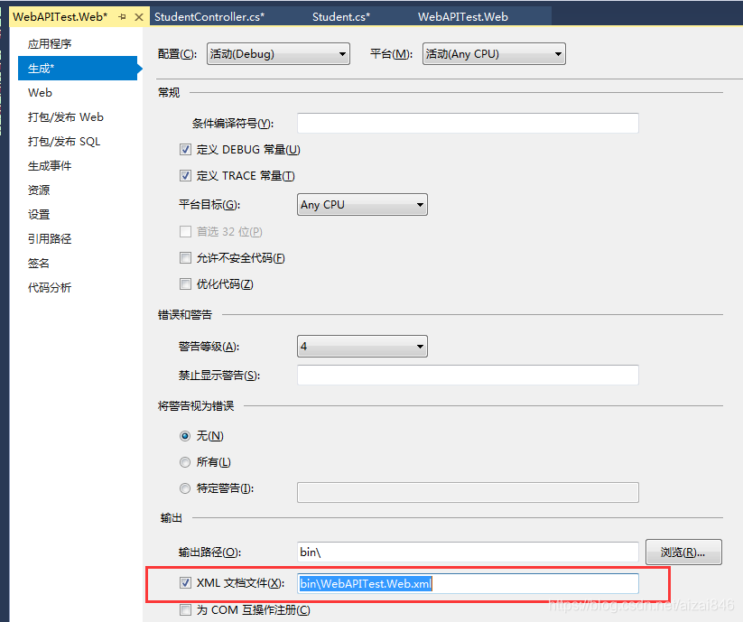Enable 优化代码 checkbox

185,283
